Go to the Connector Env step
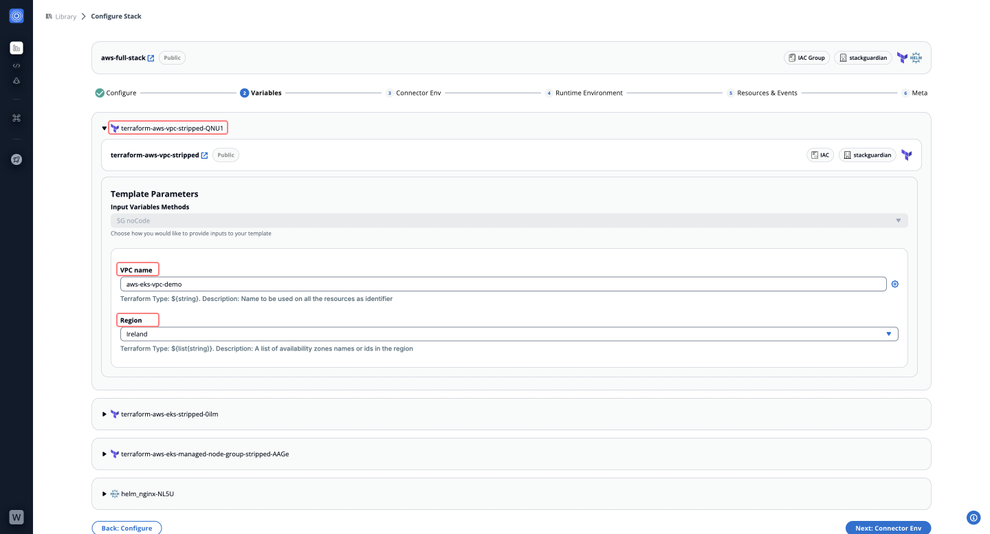This screenshot has height=534, width=990. pyautogui.click(x=413, y=93)
